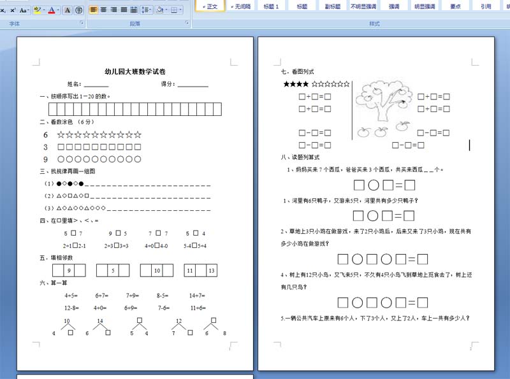Click the black stars ★★★★ row
This screenshot has width=510, height=379.
(296, 84)
